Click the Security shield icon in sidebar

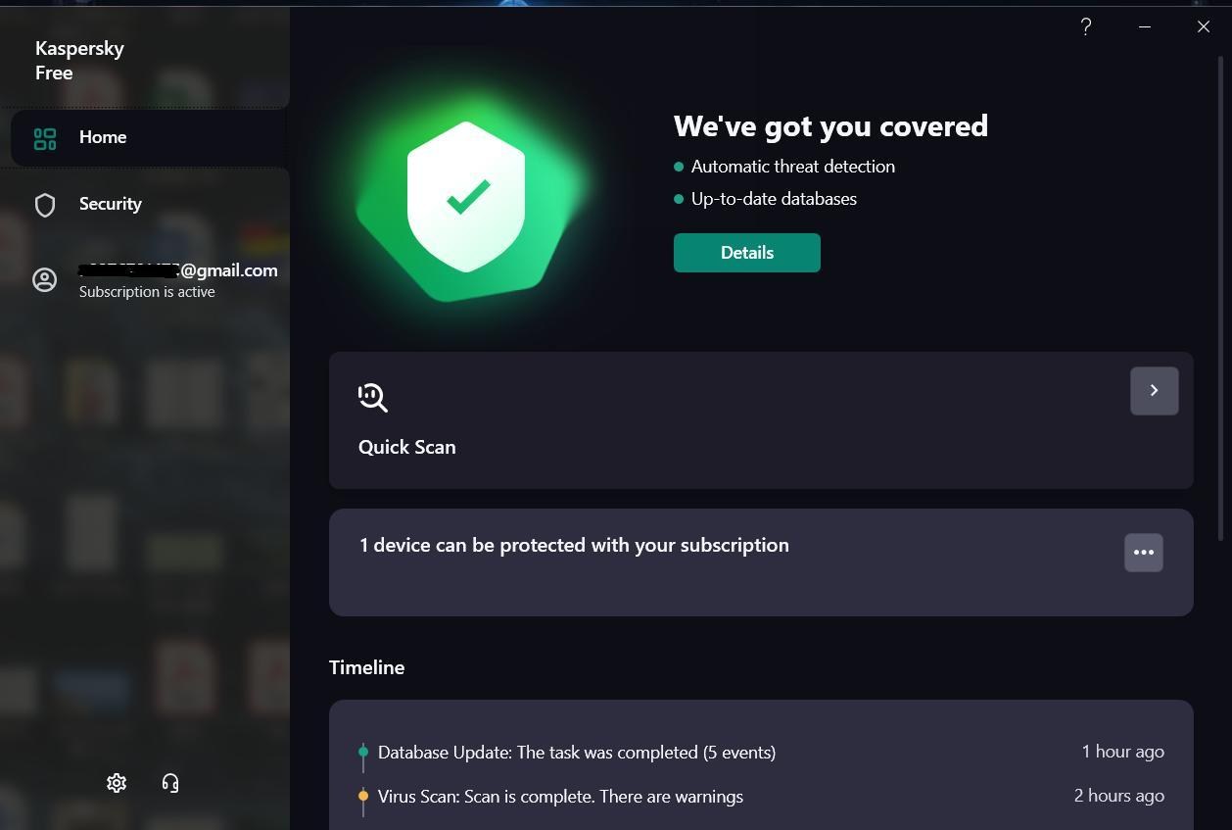(45, 205)
